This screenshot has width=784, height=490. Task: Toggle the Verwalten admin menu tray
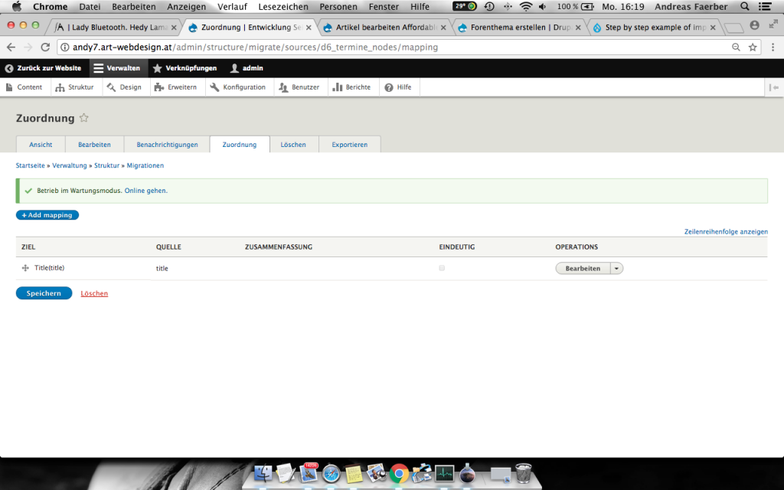tap(117, 68)
